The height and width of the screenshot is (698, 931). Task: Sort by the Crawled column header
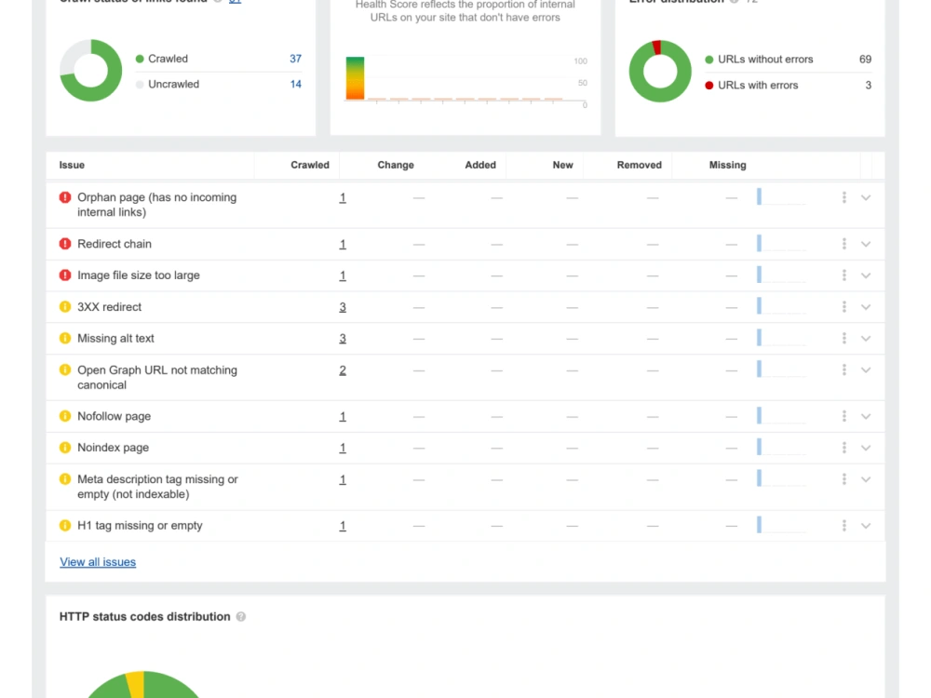[x=310, y=165]
